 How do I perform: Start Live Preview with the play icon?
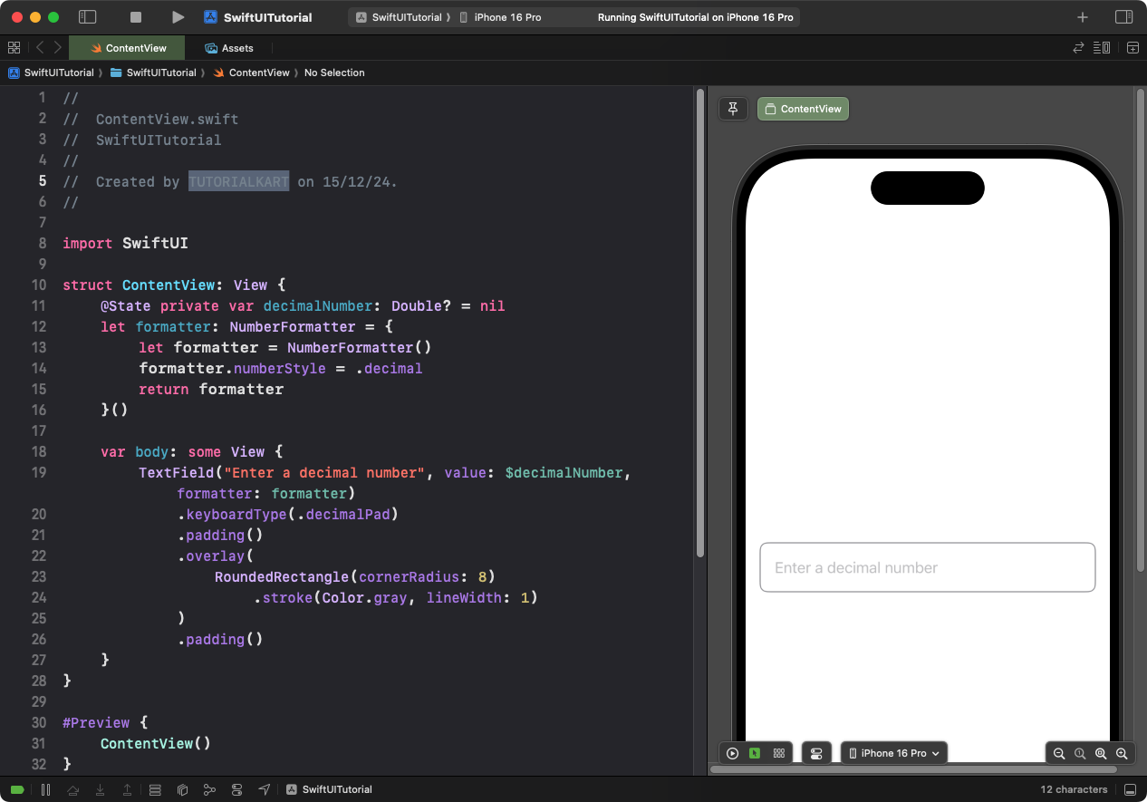click(732, 753)
